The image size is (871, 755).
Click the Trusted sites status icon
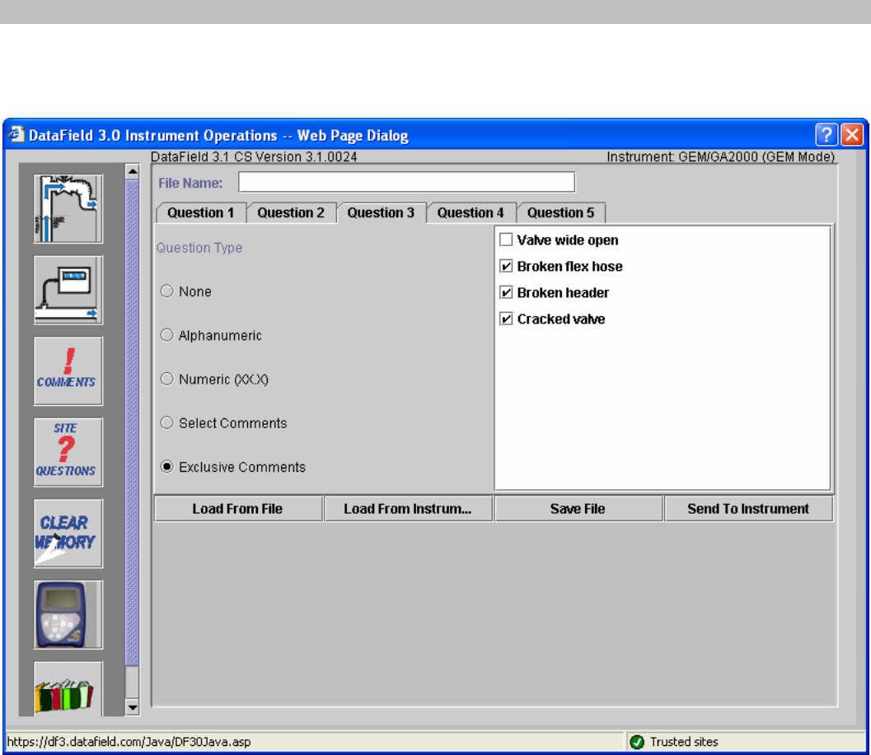point(637,742)
